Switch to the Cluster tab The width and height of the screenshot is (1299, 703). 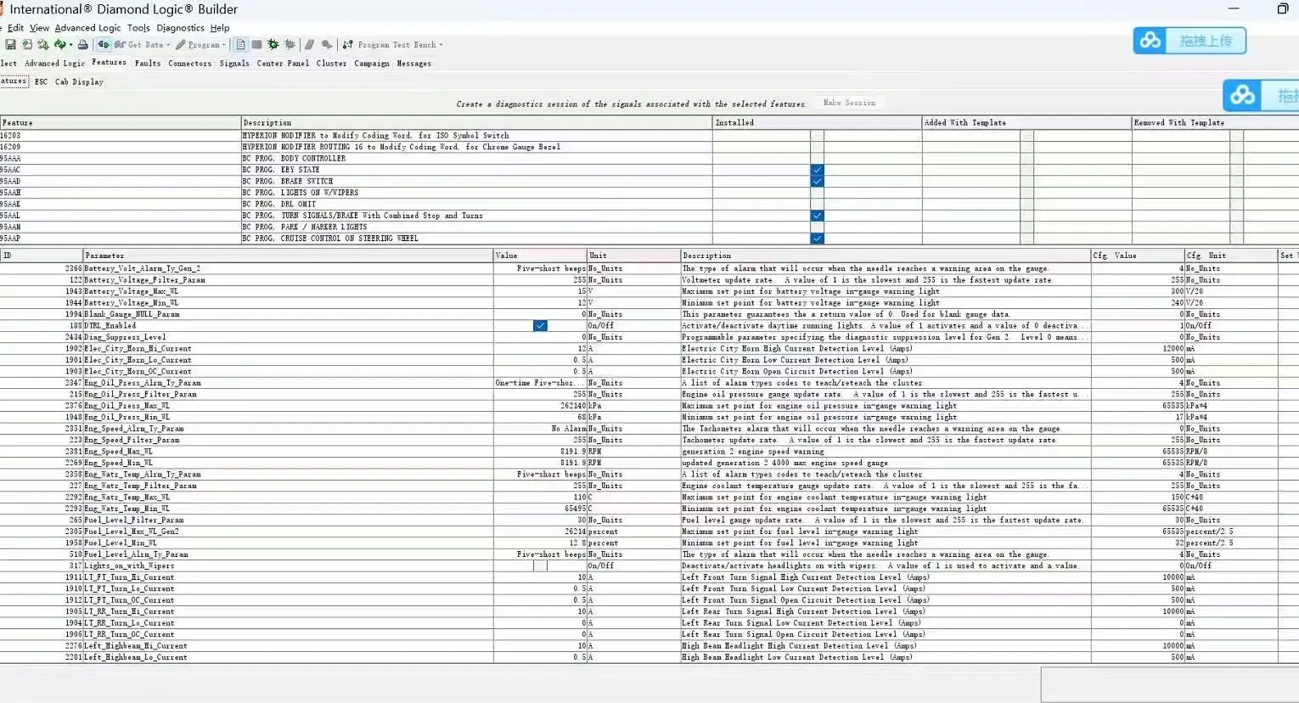click(332, 63)
